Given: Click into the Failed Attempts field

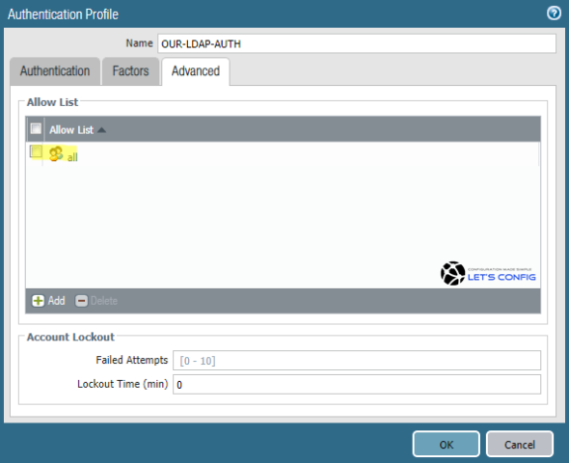Looking at the screenshot, I should [357, 361].
